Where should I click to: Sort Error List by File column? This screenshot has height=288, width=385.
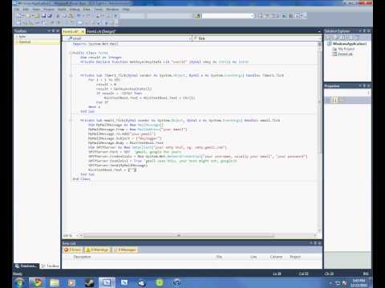click(219, 257)
